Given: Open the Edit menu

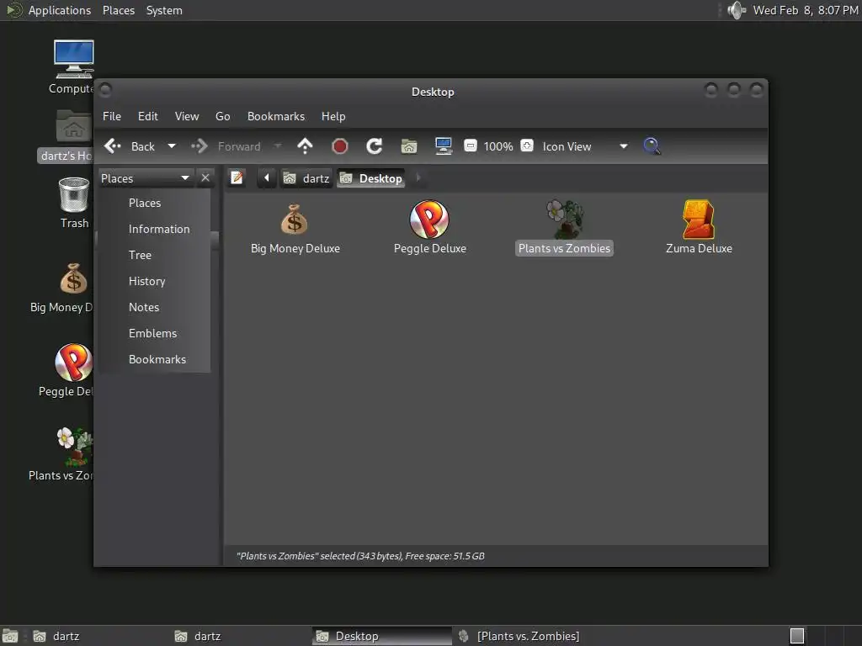Looking at the screenshot, I should coord(148,116).
